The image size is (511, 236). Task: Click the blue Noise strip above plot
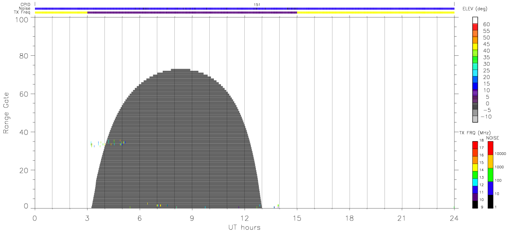(x=244, y=8)
